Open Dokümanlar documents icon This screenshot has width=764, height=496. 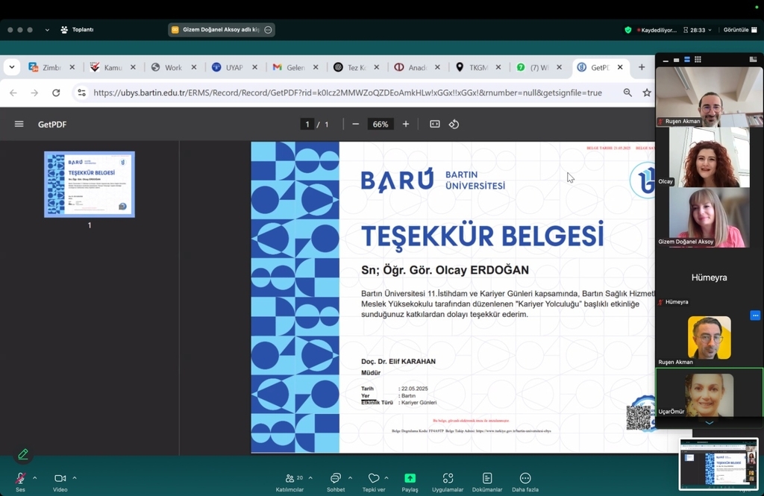(x=487, y=482)
